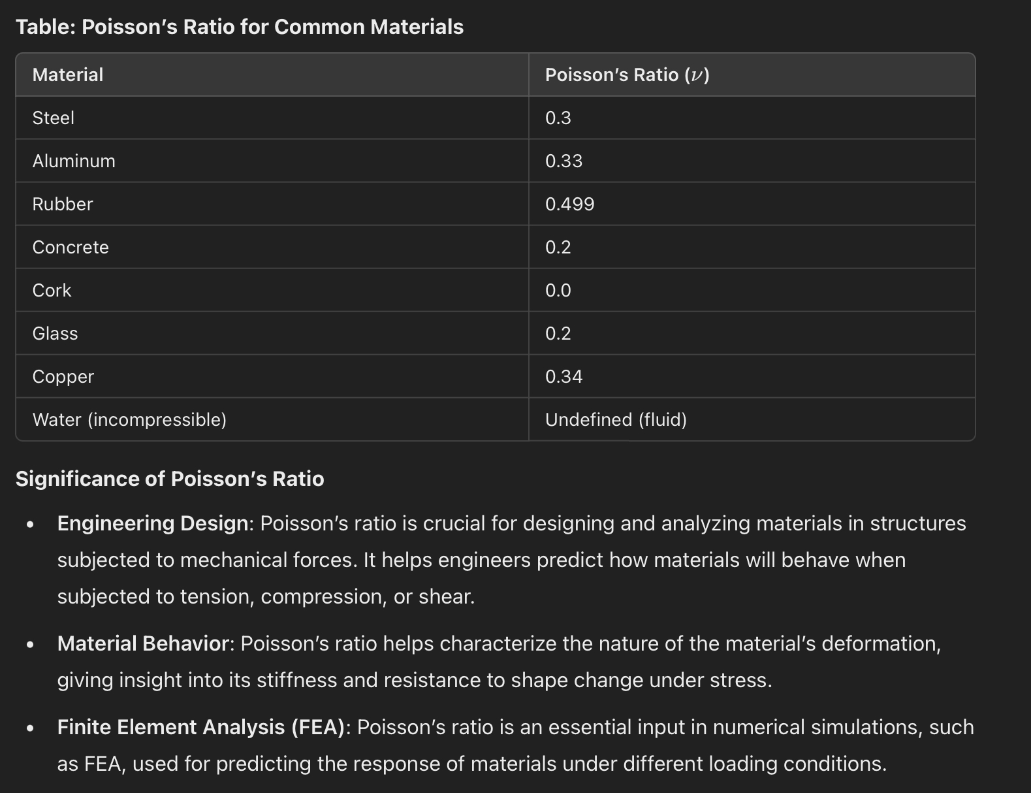
Task: Click the Cork table cell
Action: pyautogui.click(x=52, y=291)
